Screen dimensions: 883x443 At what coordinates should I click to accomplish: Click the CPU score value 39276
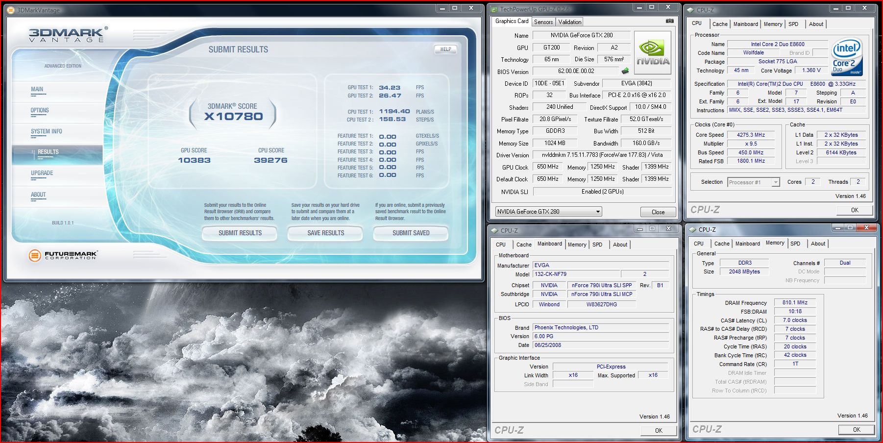270,160
